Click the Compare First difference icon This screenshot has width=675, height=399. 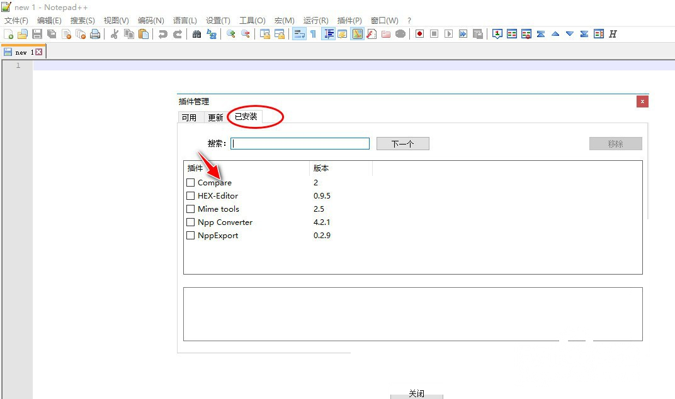(541, 34)
